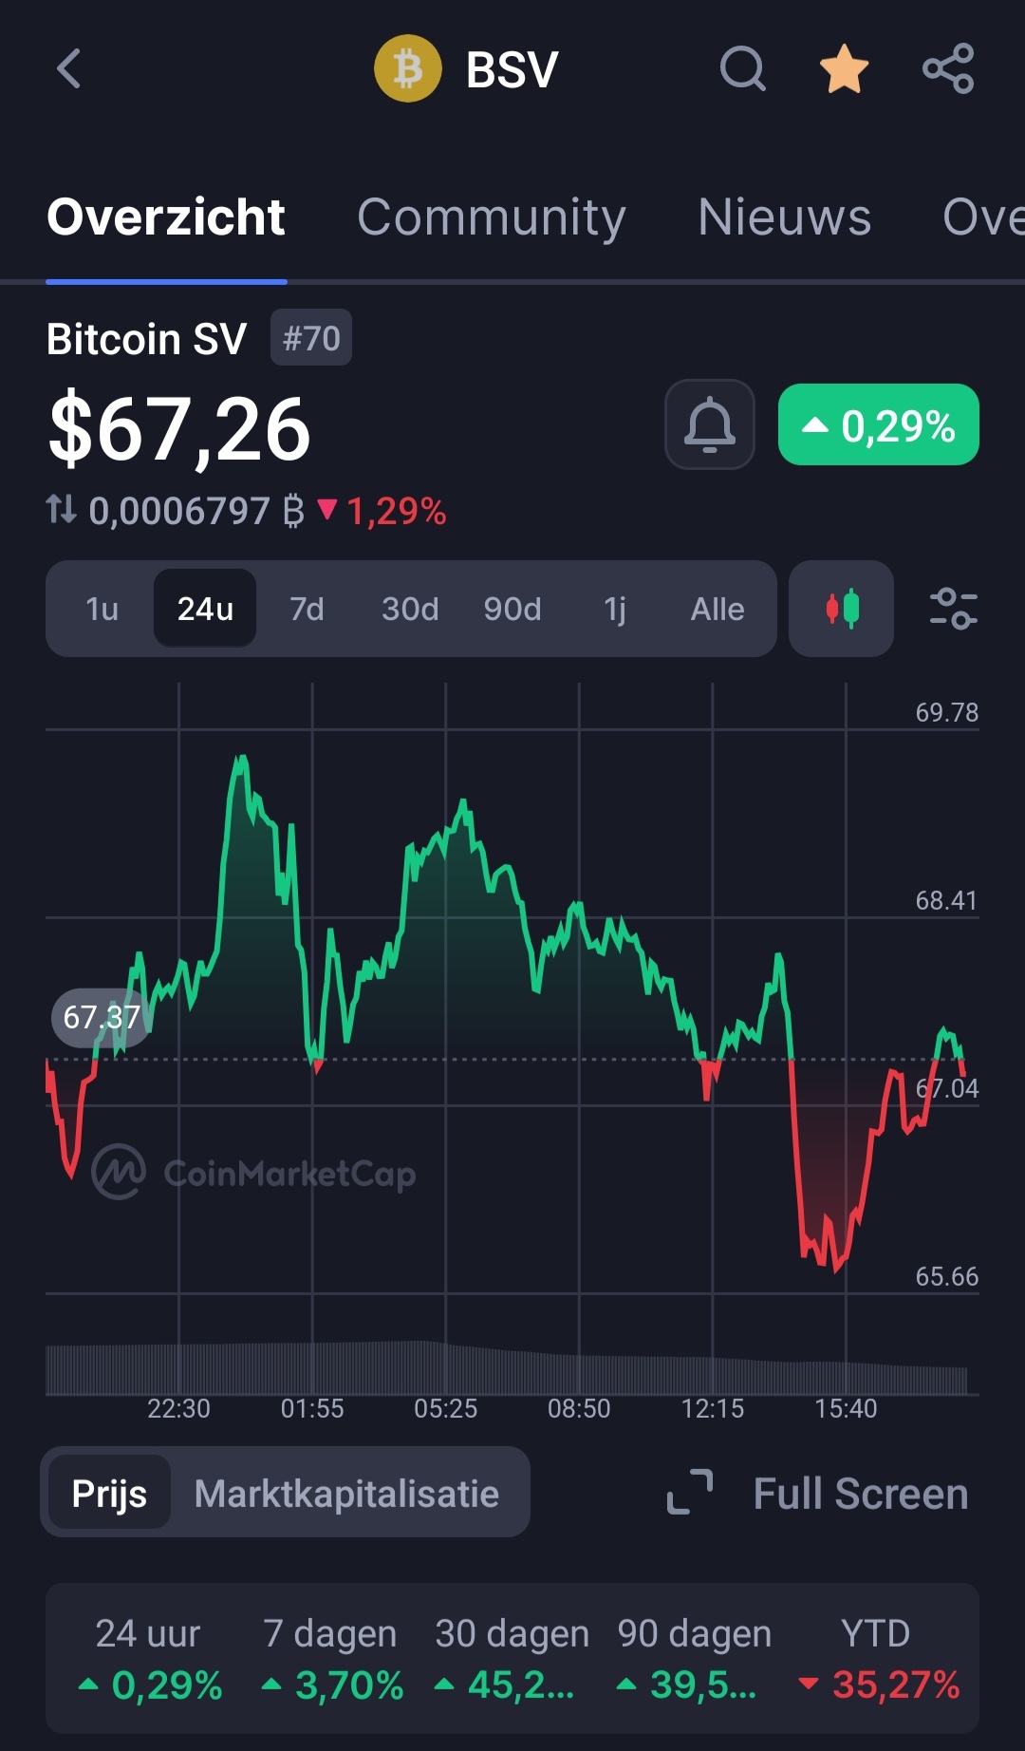Viewport: 1025px width, 1751px height.
Task: Choose the Alle time range
Action: (x=717, y=609)
